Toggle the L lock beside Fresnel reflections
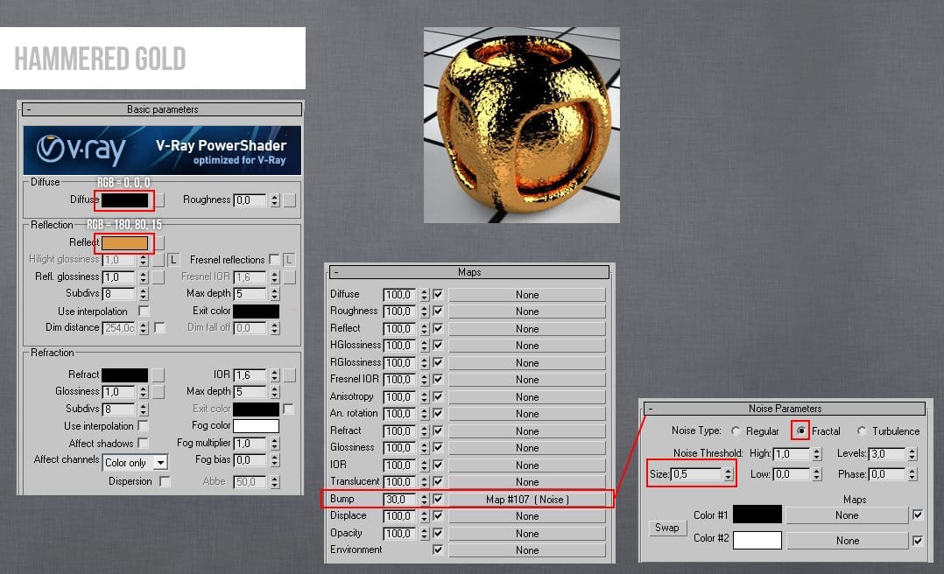This screenshot has height=574, width=944. (290, 260)
